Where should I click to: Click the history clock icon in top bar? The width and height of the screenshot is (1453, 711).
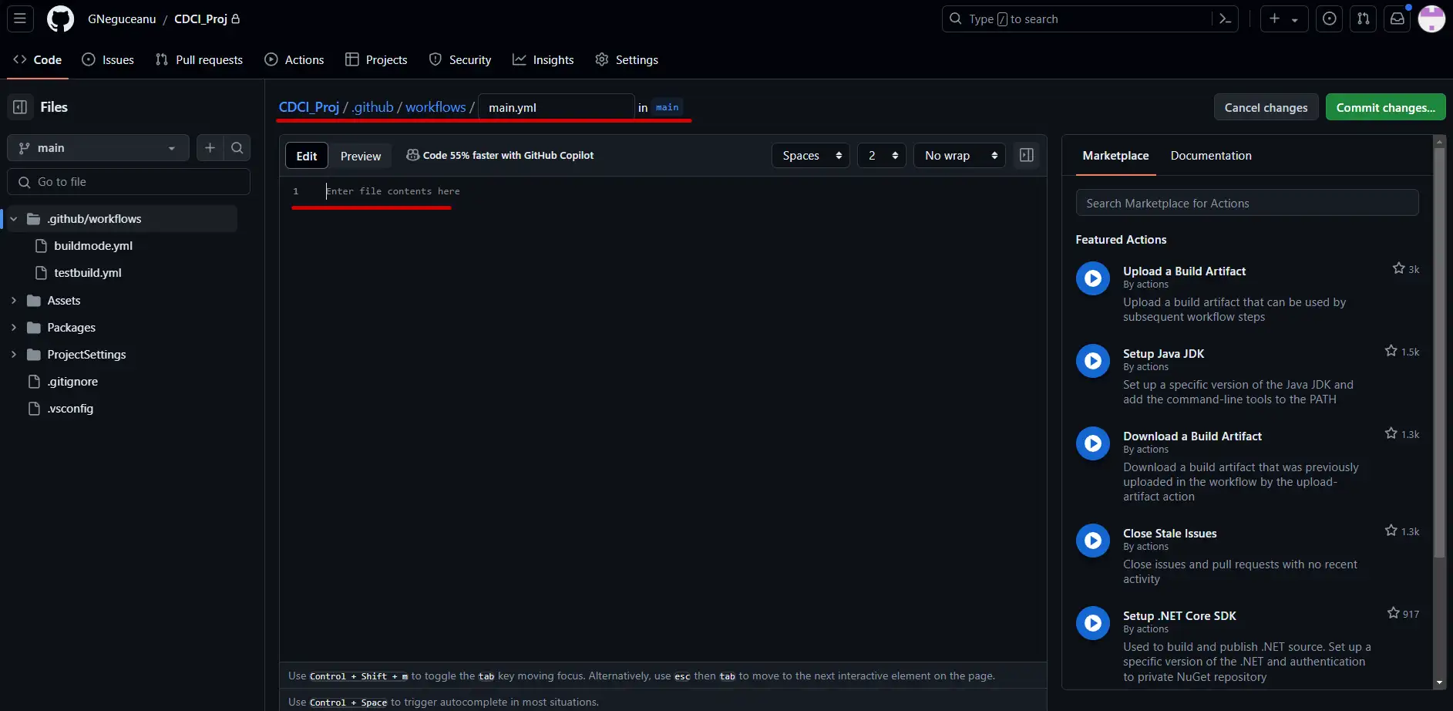click(x=1329, y=19)
